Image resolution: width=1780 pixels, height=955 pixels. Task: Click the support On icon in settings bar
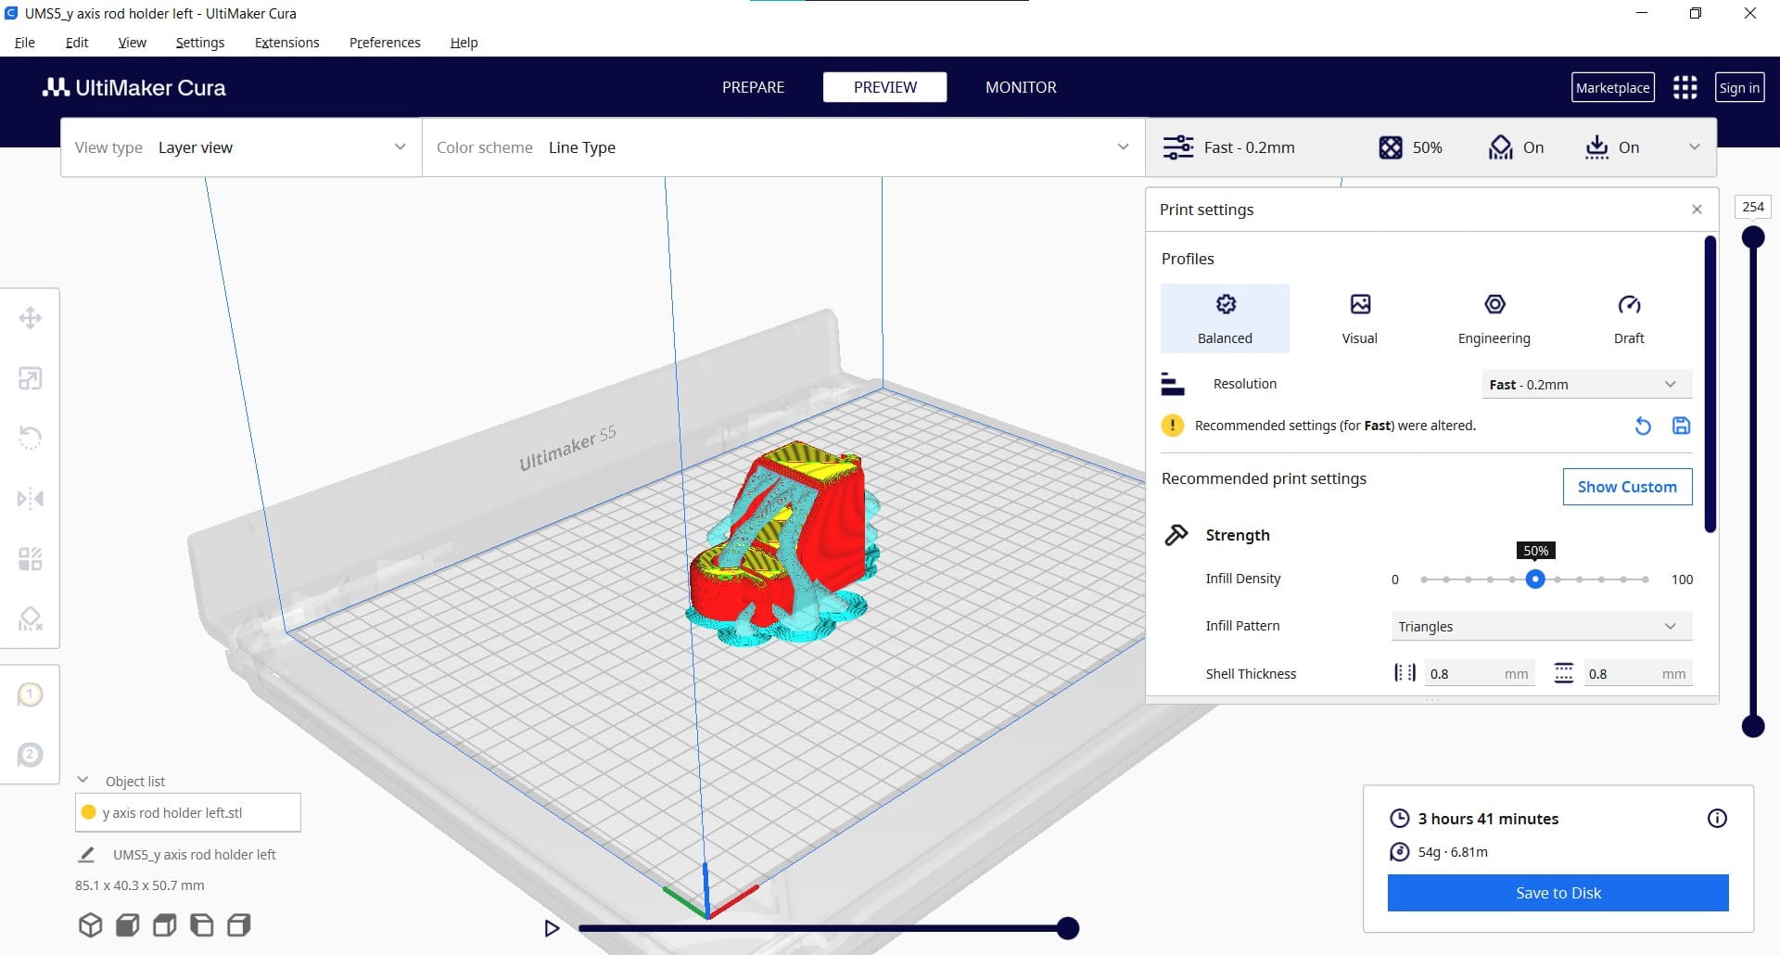tap(1500, 147)
